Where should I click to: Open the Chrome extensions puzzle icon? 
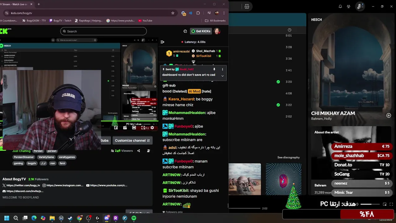tap(198, 13)
